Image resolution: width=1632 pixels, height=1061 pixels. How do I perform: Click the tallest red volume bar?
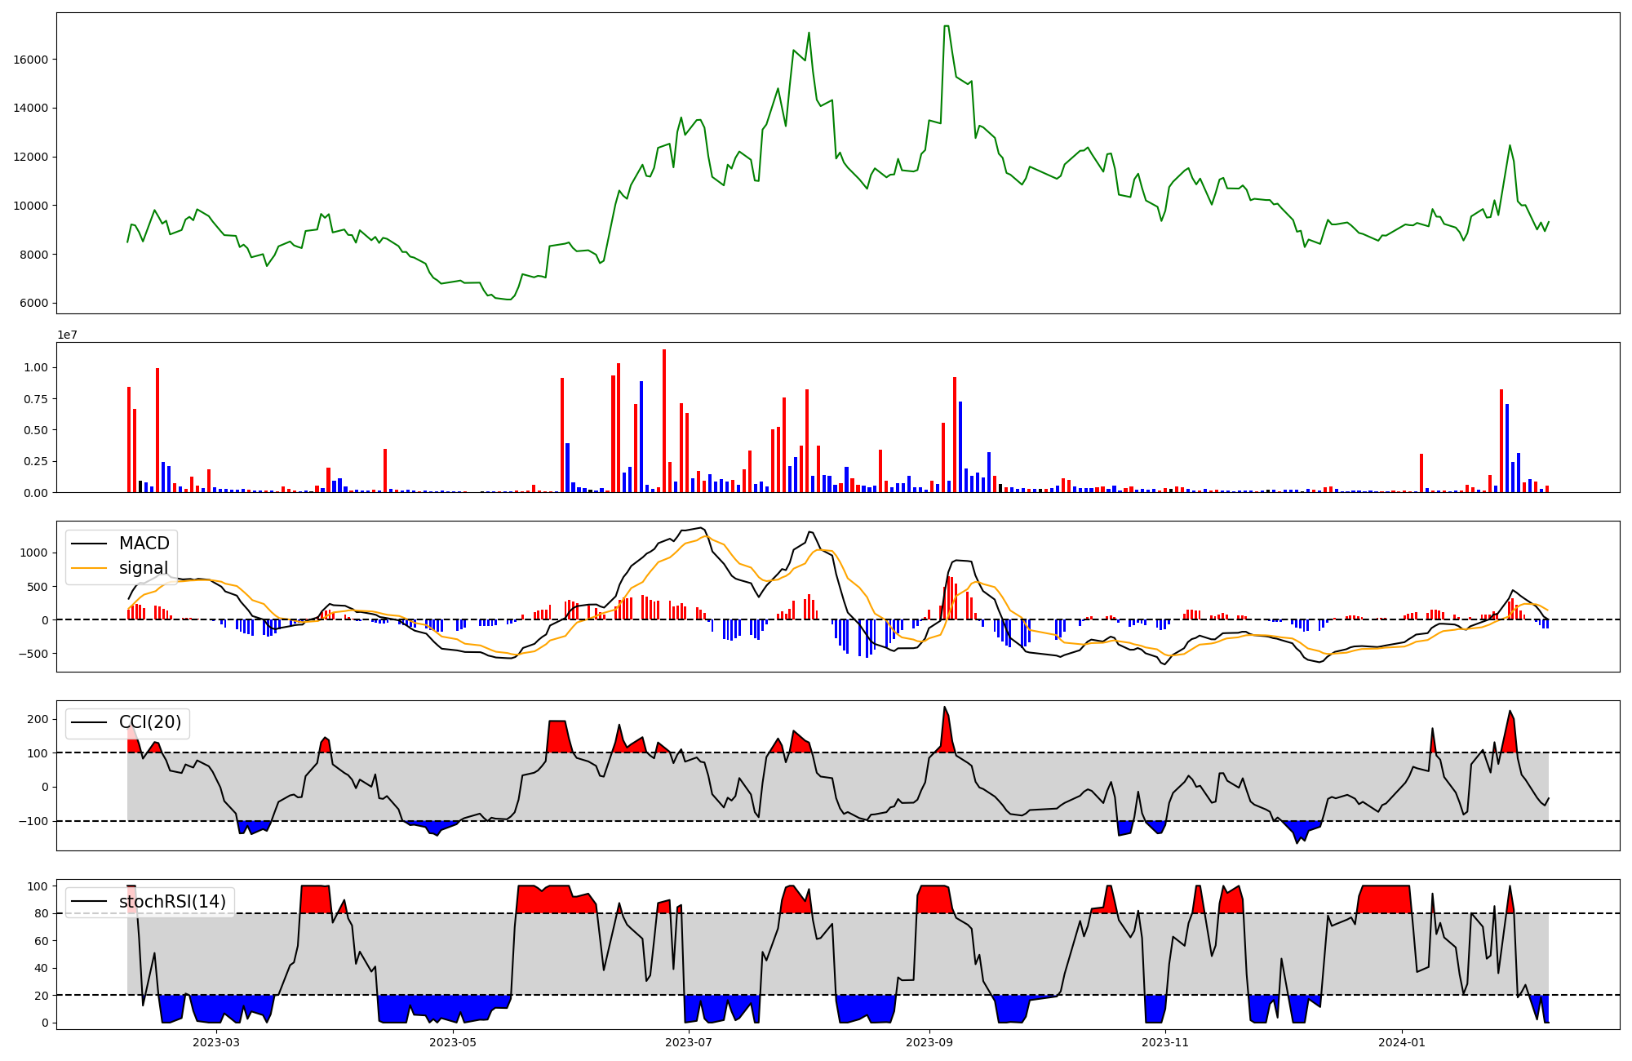tap(664, 420)
